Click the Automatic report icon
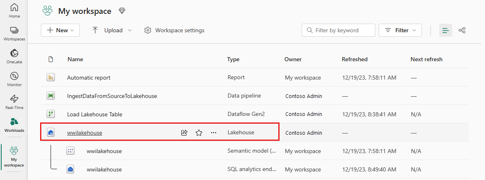The width and height of the screenshot is (485, 180). coord(51,78)
